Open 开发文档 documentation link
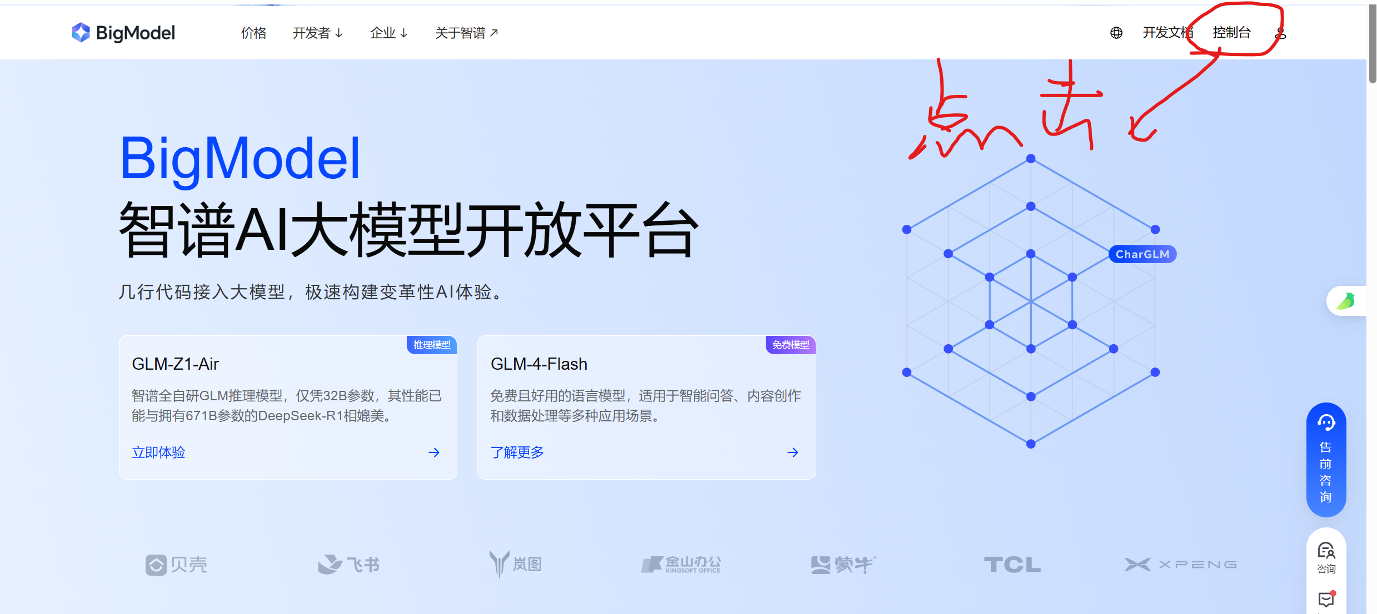The width and height of the screenshot is (1377, 614). (x=1167, y=33)
